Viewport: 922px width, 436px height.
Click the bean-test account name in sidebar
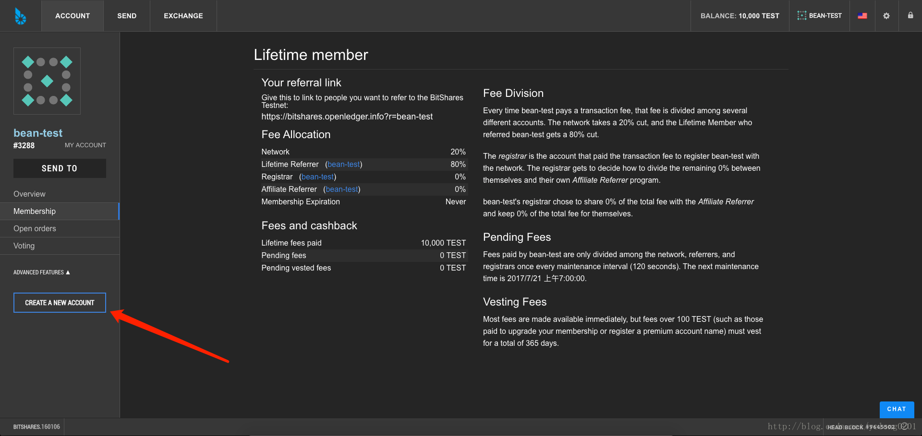(x=38, y=133)
